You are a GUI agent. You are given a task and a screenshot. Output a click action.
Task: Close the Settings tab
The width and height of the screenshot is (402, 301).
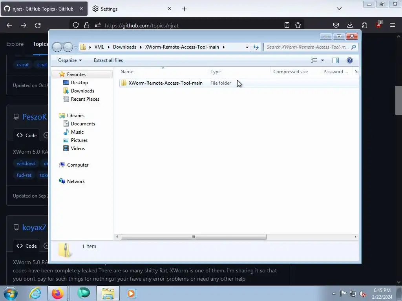(x=170, y=9)
